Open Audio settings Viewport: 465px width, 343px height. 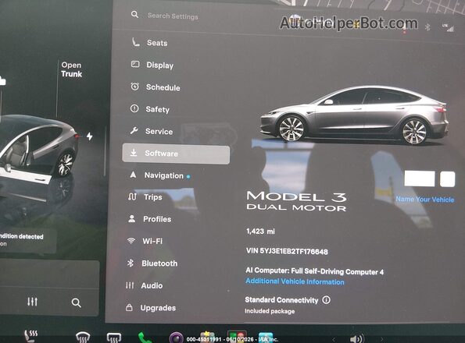pyautogui.click(x=144, y=285)
